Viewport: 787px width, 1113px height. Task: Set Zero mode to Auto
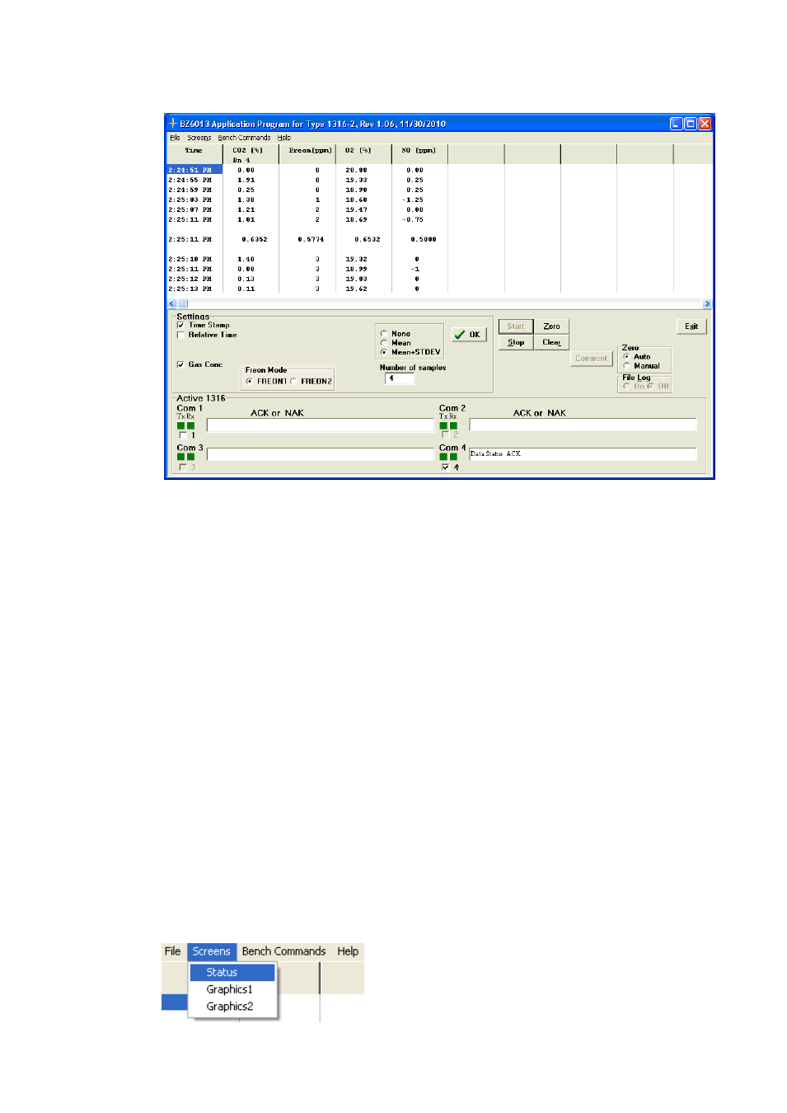point(626,357)
